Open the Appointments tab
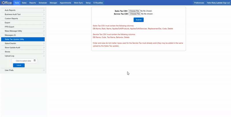The height and width of the screenshot is (117, 231). (66, 3)
